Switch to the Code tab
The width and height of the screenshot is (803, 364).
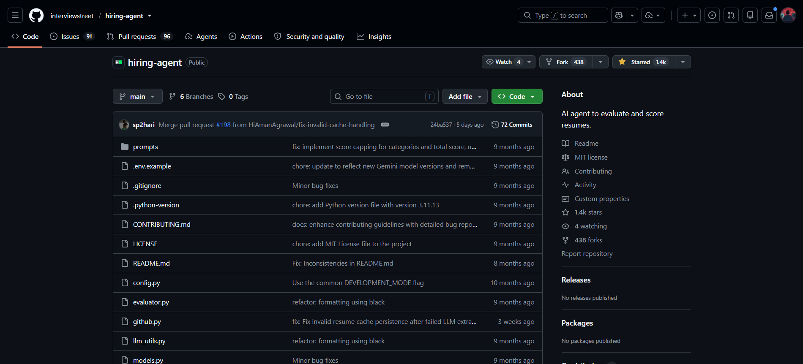(x=25, y=37)
